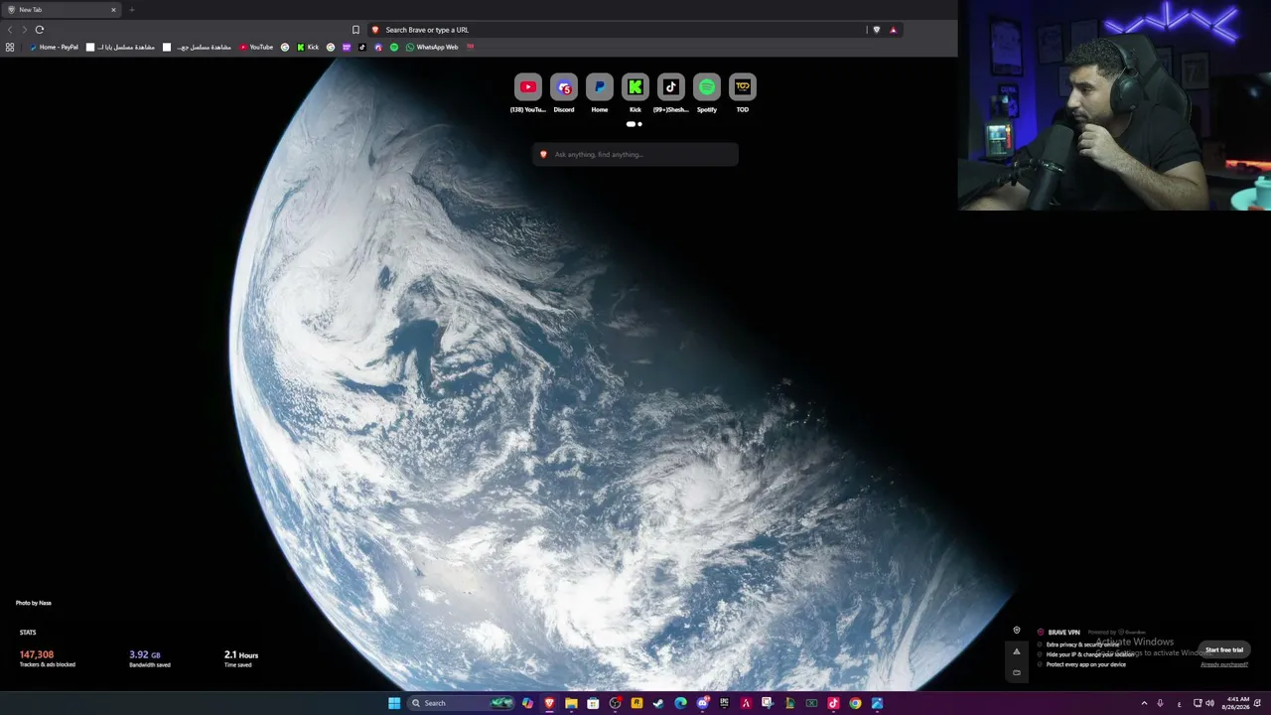This screenshot has width=1271, height=715.
Task: Open Google Chrome from the taskbar
Action: (855, 703)
